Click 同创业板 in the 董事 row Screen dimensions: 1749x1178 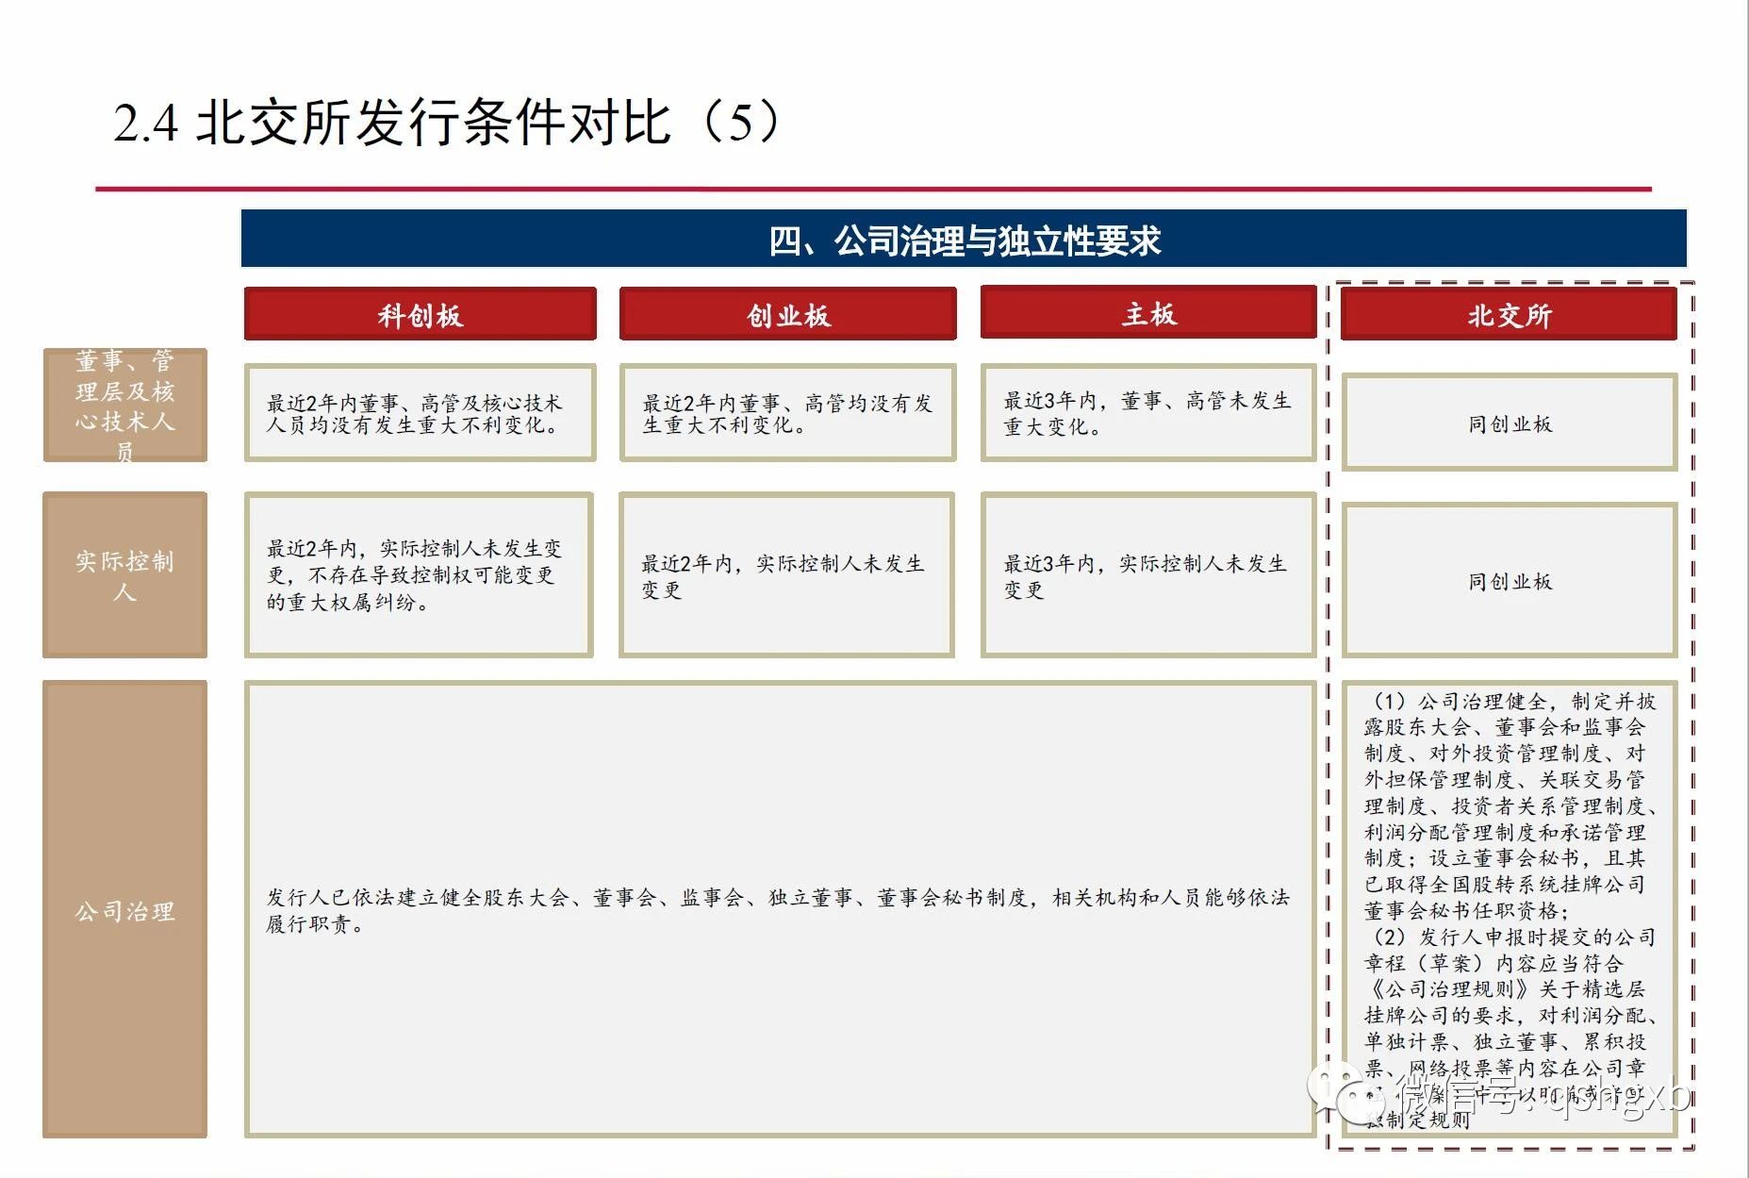(x=1509, y=423)
